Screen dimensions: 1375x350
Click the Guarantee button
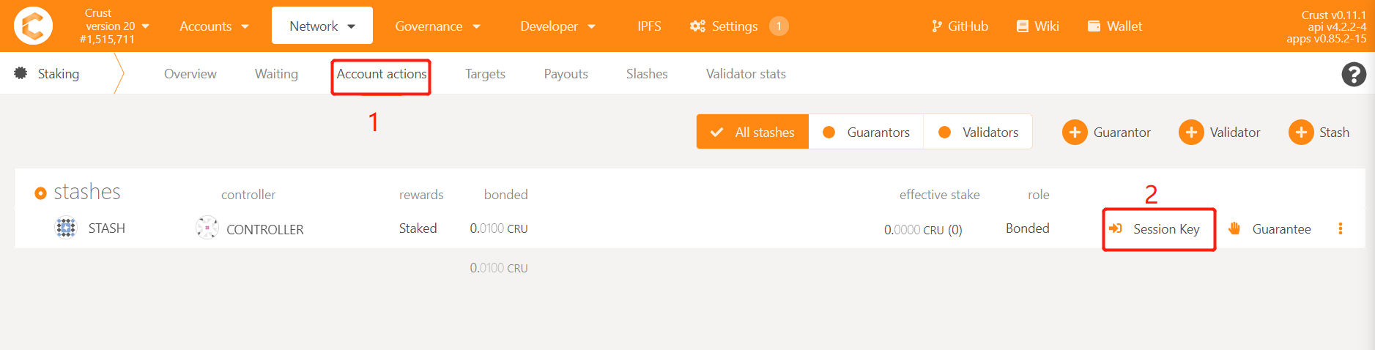point(1270,229)
